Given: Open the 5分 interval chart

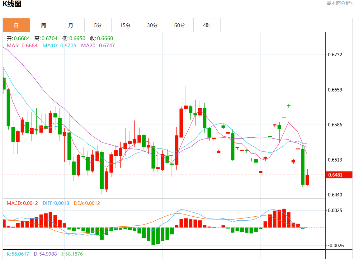Looking at the screenshot, I should [x=98, y=25].
